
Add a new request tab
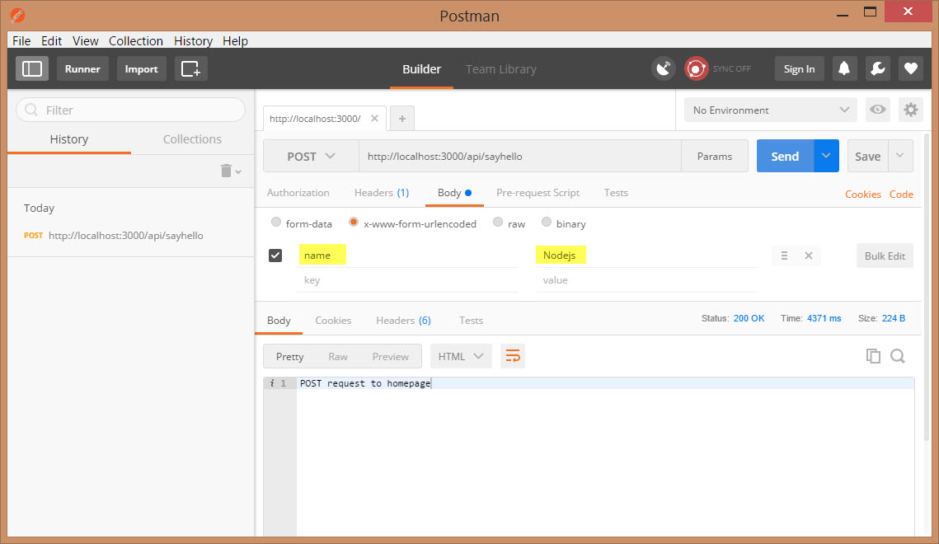(402, 119)
